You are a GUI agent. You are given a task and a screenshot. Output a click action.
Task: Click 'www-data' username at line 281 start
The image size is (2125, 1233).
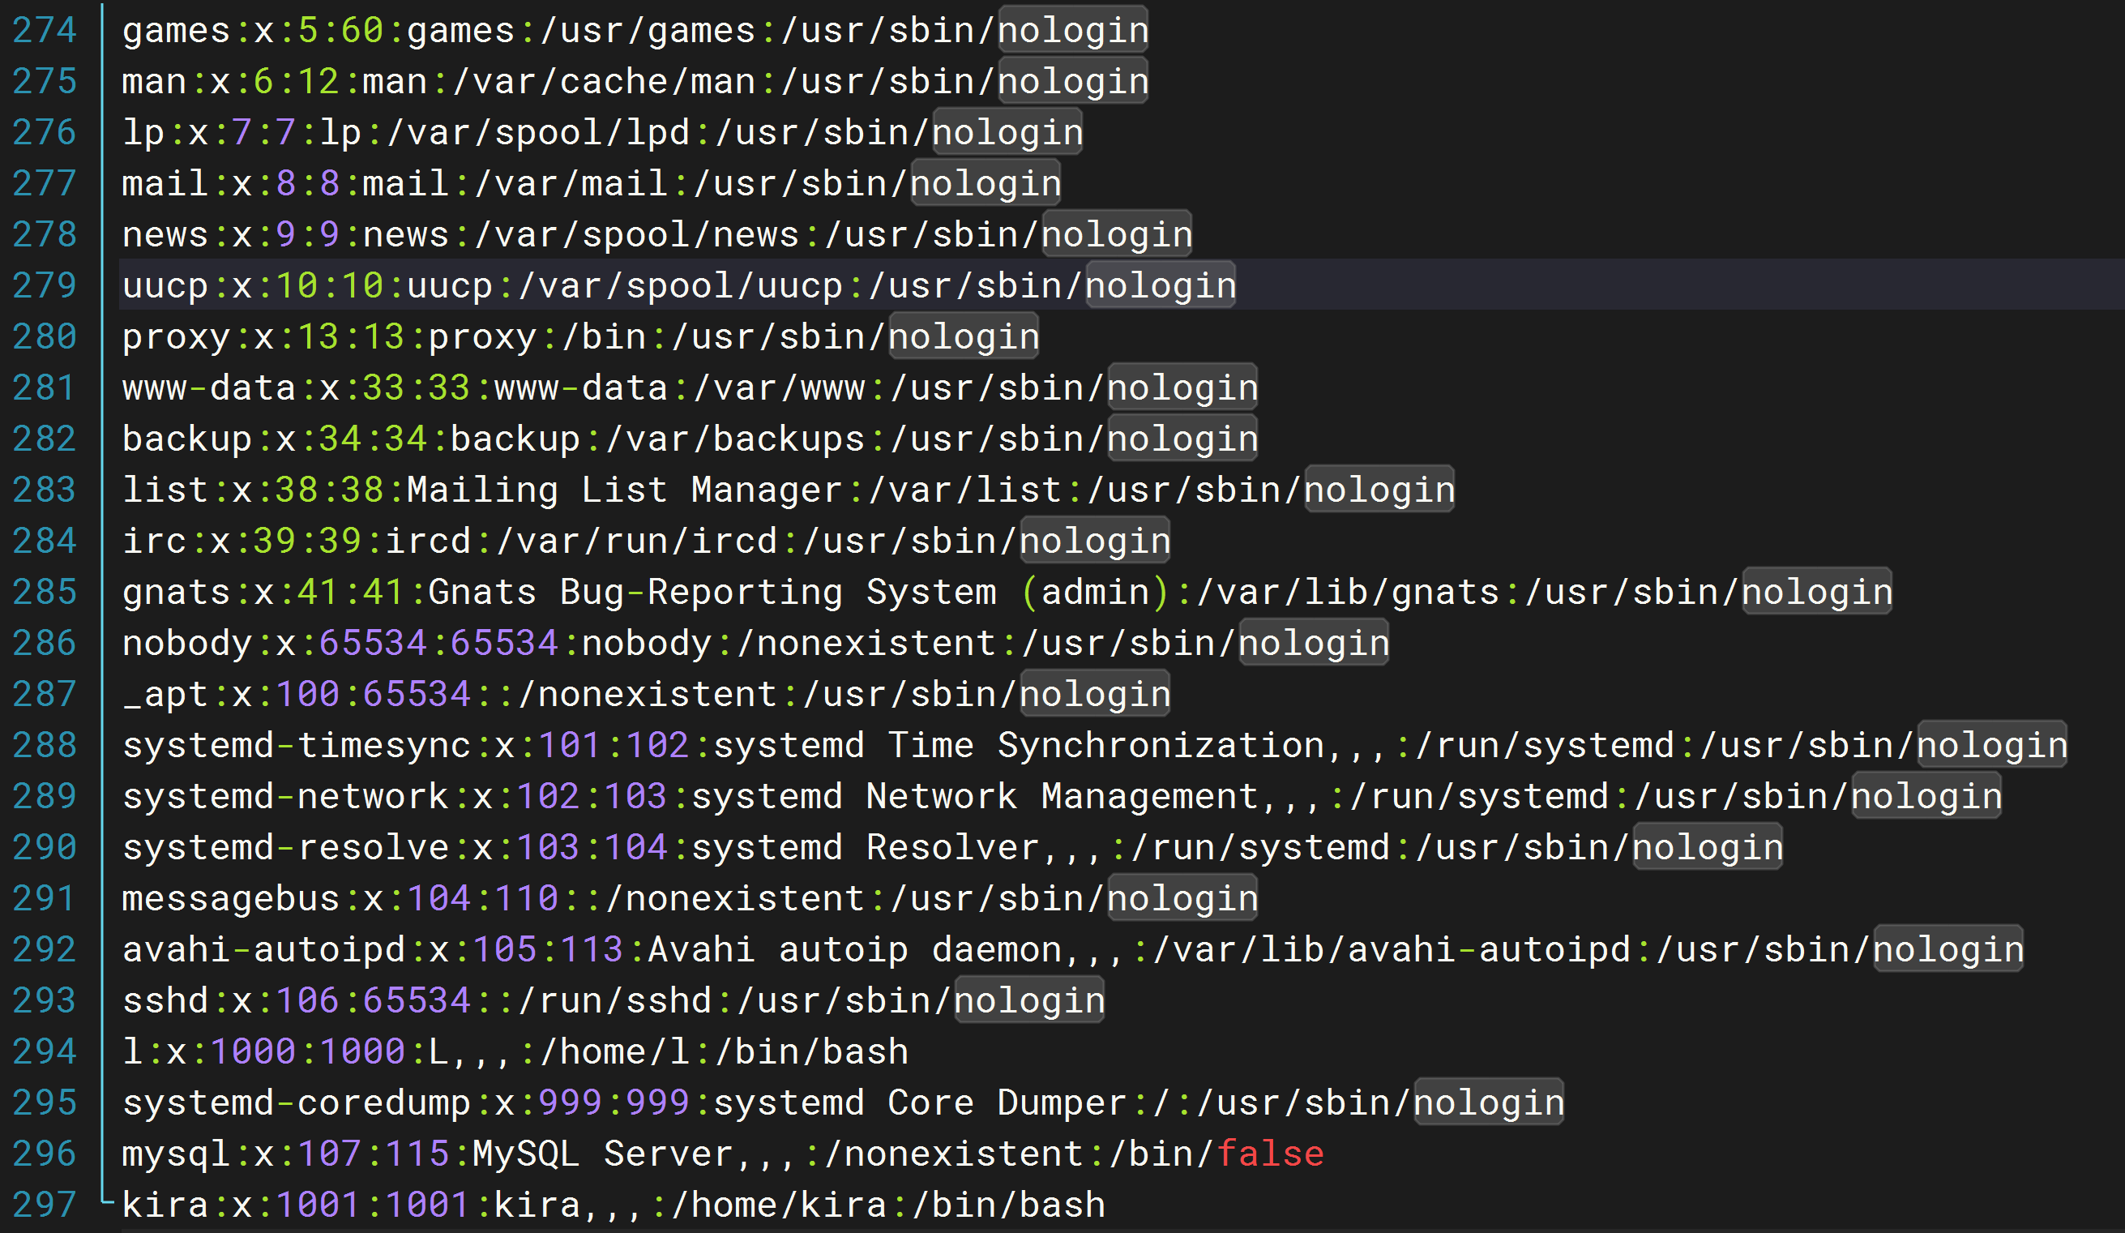pyautogui.click(x=209, y=388)
